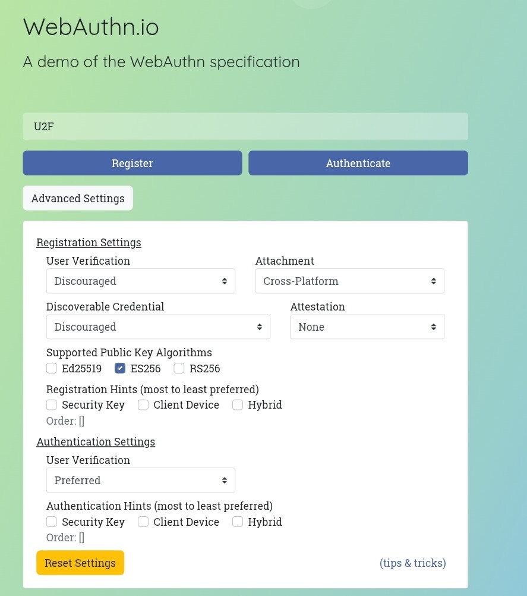The width and height of the screenshot is (527, 596).
Task: Click the Authenticate button
Action: click(x=358, y=163)
